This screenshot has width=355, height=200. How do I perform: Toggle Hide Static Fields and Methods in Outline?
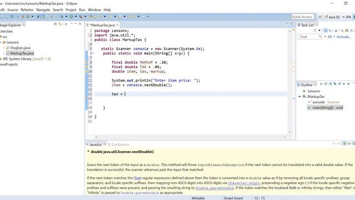[339, 84]
